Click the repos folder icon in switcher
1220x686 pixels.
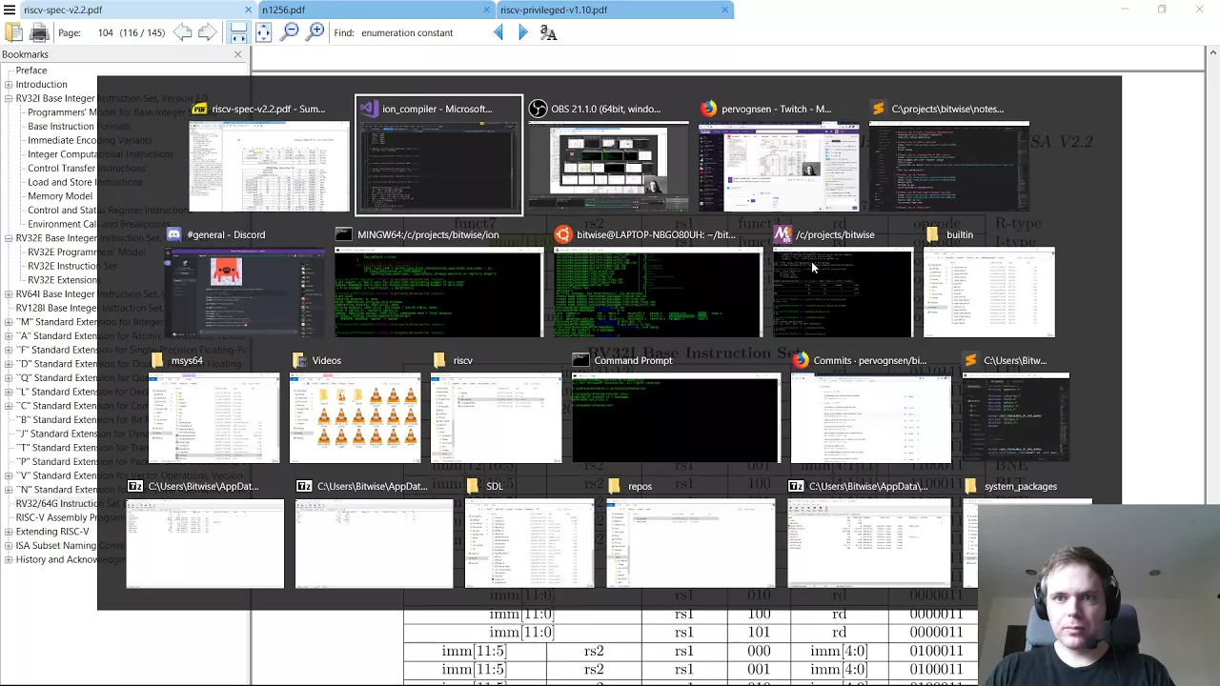614,486
